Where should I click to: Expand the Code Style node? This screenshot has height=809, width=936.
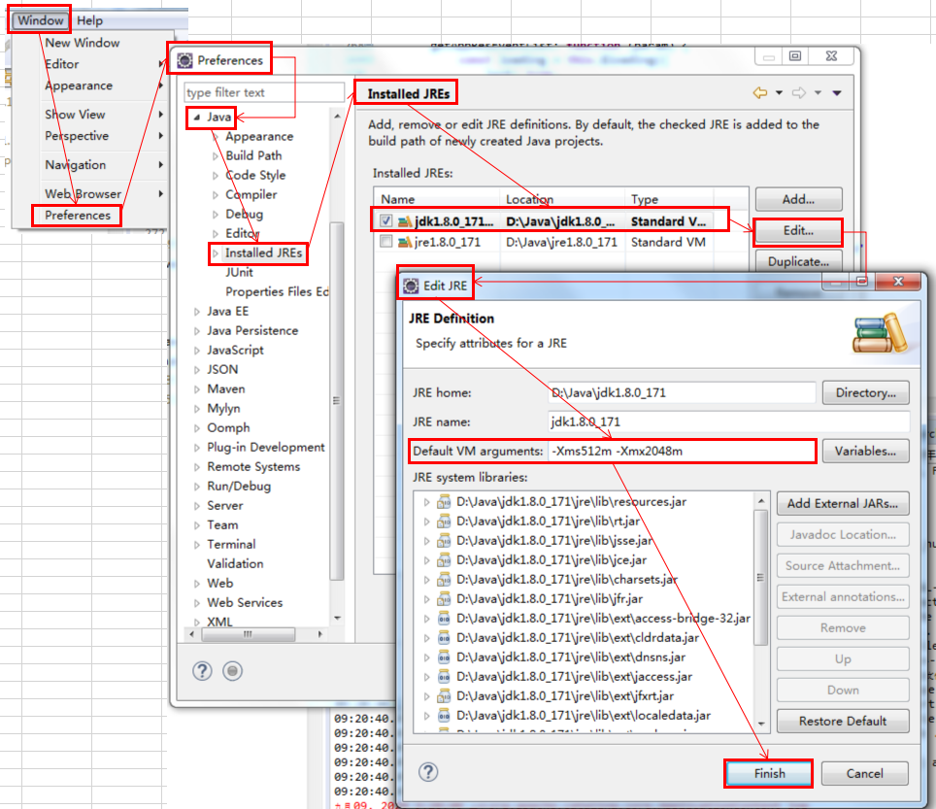coord(216,176)
